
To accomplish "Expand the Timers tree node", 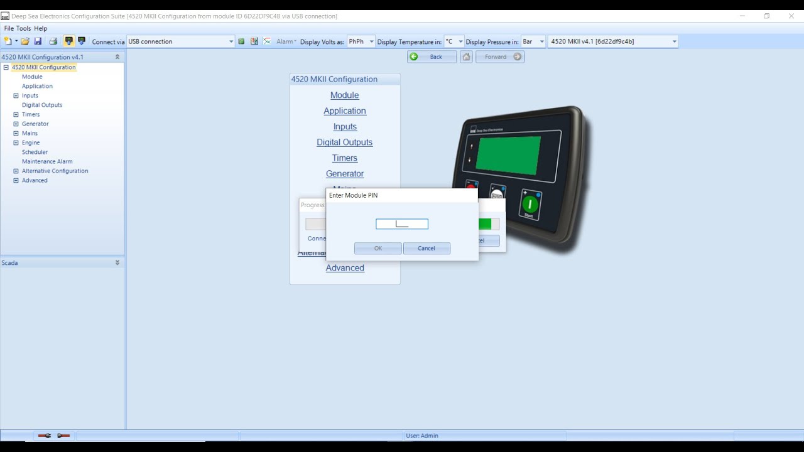I will click(x=16, y=114).
